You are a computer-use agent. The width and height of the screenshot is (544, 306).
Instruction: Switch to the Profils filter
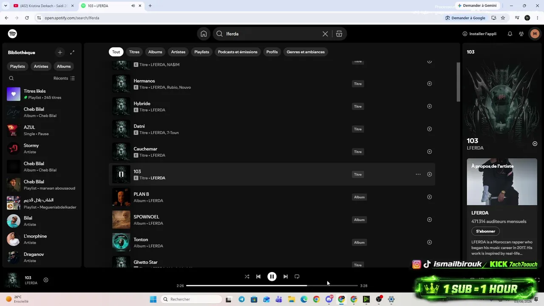point(272,52)
